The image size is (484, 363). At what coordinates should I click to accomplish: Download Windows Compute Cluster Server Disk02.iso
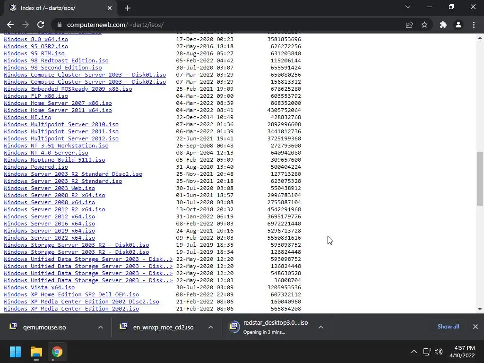click(x=85, y=82)
